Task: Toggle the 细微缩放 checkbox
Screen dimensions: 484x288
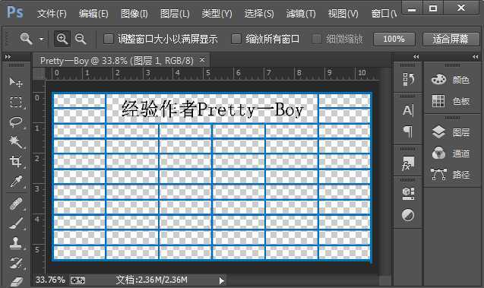Action: [316, 39]
